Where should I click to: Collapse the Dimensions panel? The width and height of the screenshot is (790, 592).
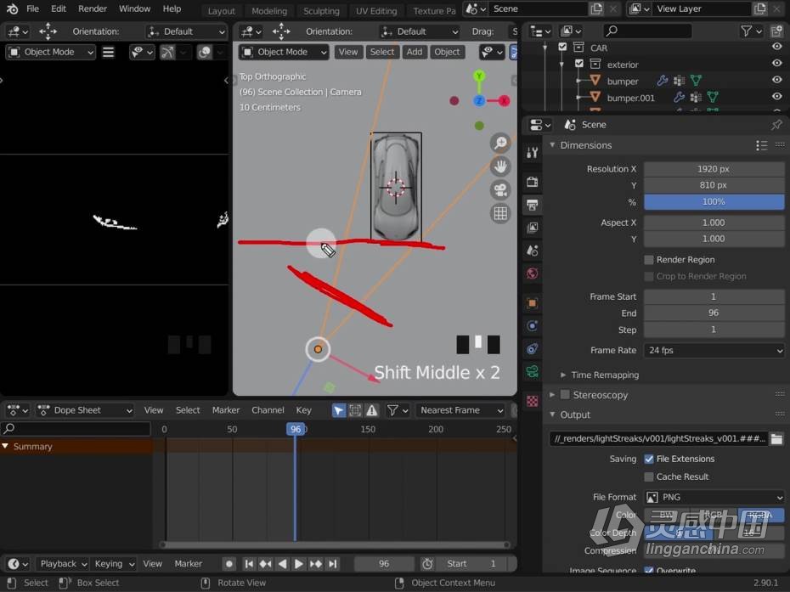(552, 145)
